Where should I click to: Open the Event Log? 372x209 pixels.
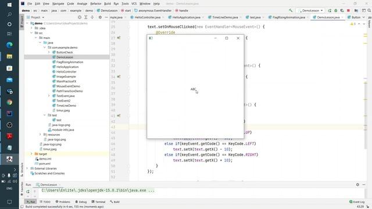click(357, 201)
